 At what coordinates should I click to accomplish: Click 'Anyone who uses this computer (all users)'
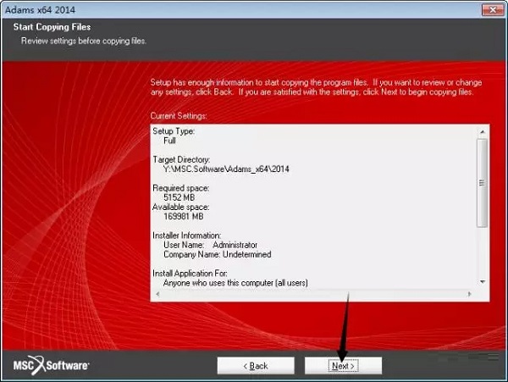pyautogui.click(x=235, y=283)
